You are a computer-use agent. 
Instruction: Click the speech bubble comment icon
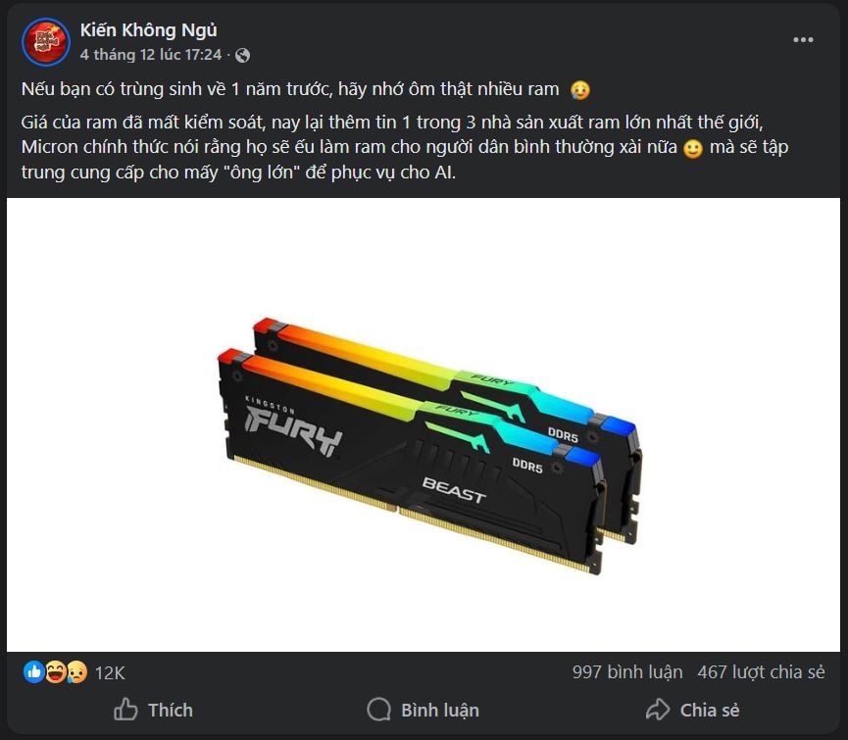click(378, 710)
